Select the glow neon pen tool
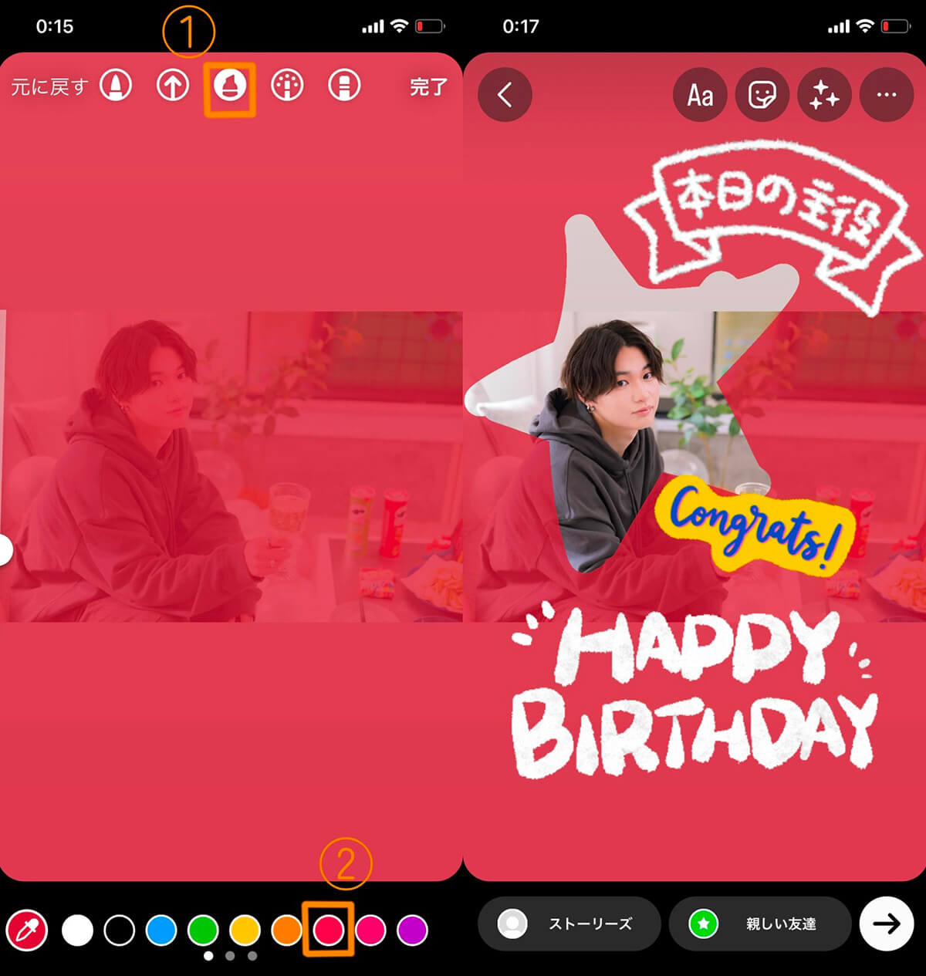 [x=286, y=87]
